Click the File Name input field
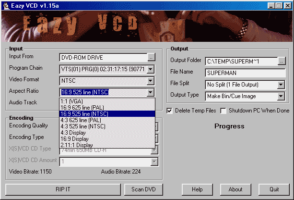Screen dimensions: 294x200 (245, 73)
